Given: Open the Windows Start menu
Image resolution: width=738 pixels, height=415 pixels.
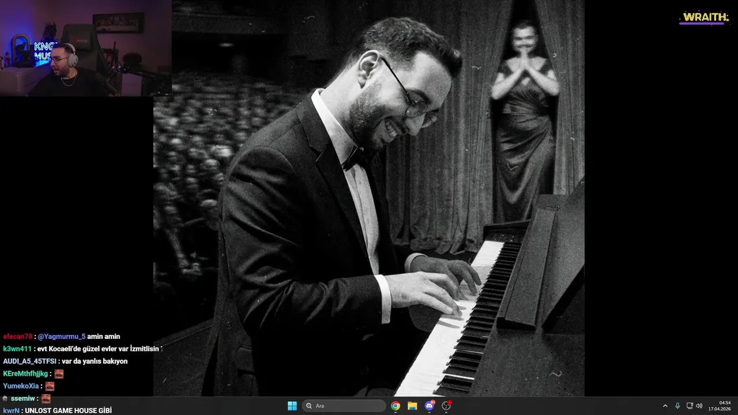Looking at the screenshot, I should pos(292,406).
